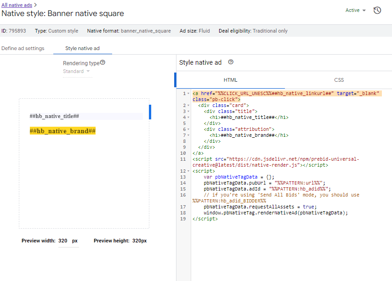Image resolution: width=392 pixels, height=281 pixels.
Task: Fold the title div at line 3
Action: (x=189, y=112)
